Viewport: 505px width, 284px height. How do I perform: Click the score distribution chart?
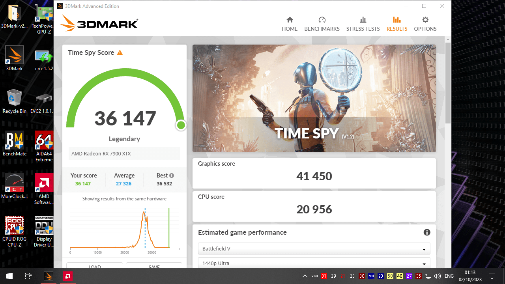pos(124,230)
